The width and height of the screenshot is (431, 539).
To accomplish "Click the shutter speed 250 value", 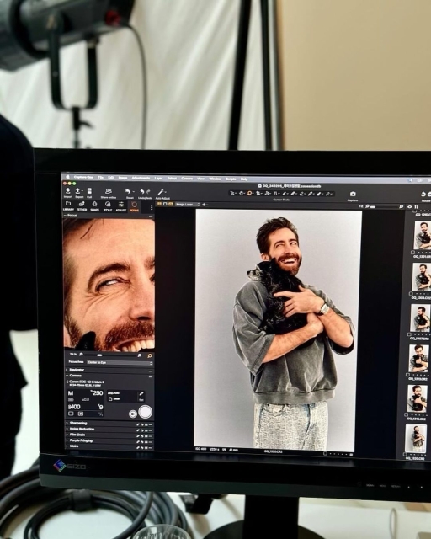I will point(97,393).
